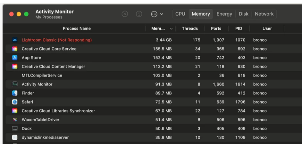Click the Creative Cloud Content Manager icon
302x144 pixels.
15,67
